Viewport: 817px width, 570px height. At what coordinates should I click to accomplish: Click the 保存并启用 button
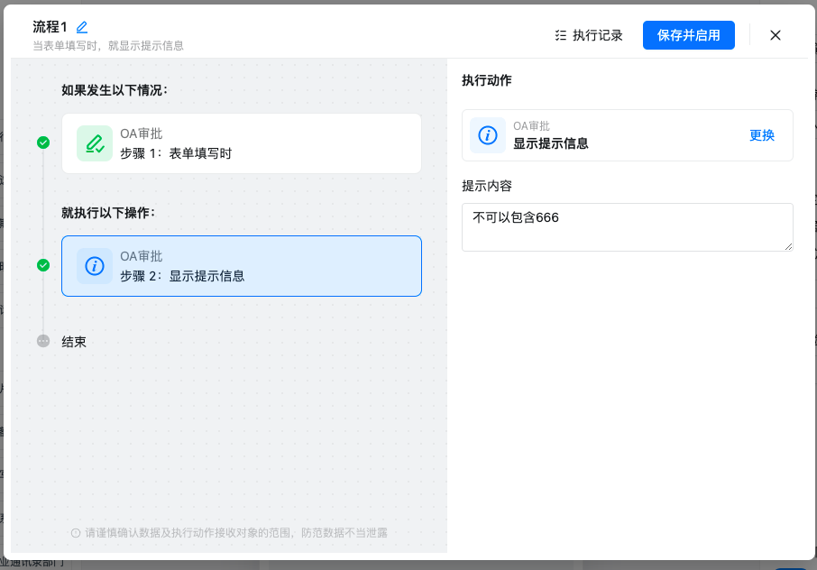688,35
